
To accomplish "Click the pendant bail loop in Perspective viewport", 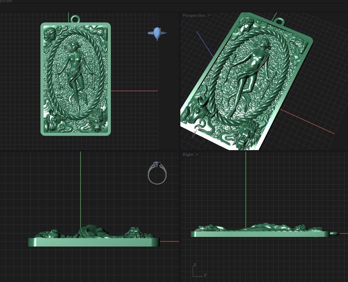I will click(x=279, y=22).
